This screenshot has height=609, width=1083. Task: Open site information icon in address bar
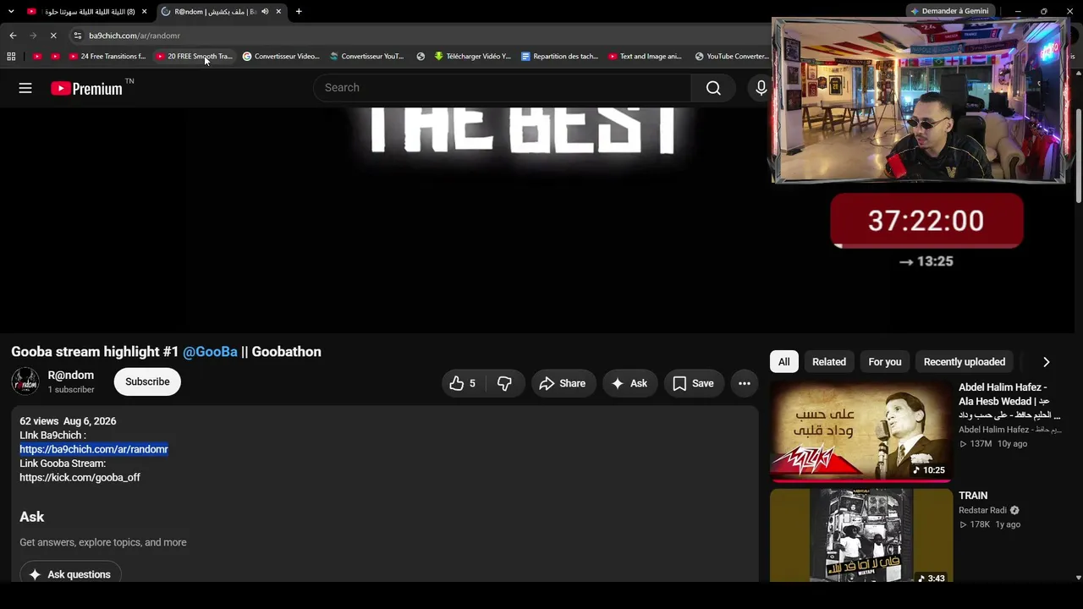click(x=77, y=36)
